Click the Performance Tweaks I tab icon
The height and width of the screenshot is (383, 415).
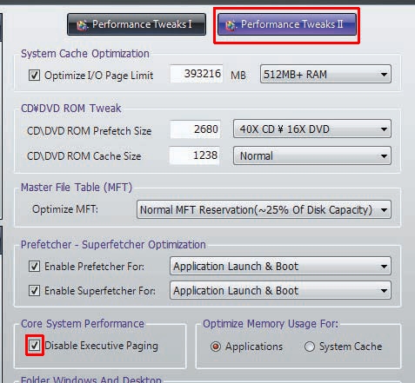[83, 25]
